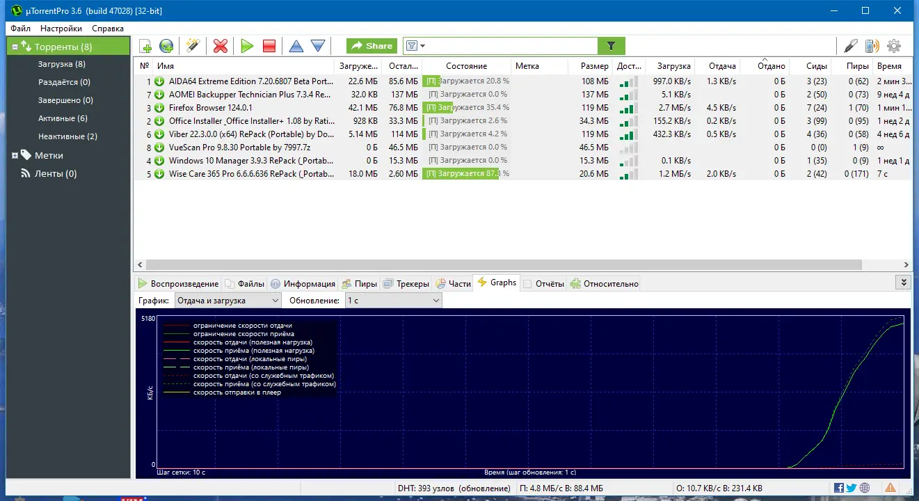Click the orange warning triangle icon
This screenshot has width=919, height=501.
(x=890, y=488)
